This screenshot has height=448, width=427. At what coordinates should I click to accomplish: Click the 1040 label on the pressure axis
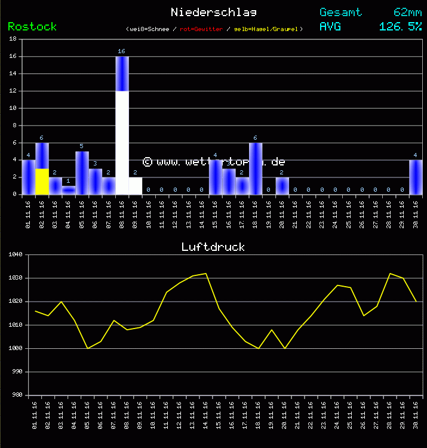pyautogui.click(x=14, y=255)
